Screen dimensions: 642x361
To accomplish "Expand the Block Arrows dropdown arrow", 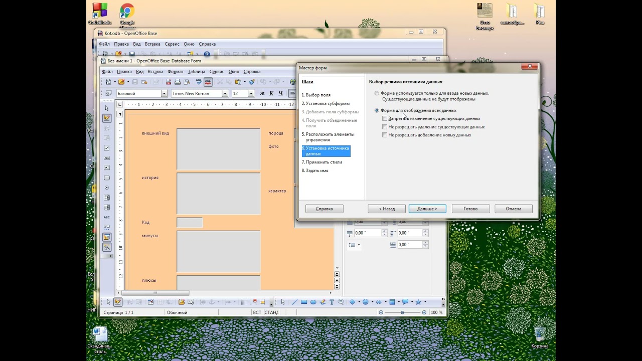I will (385, 302).
